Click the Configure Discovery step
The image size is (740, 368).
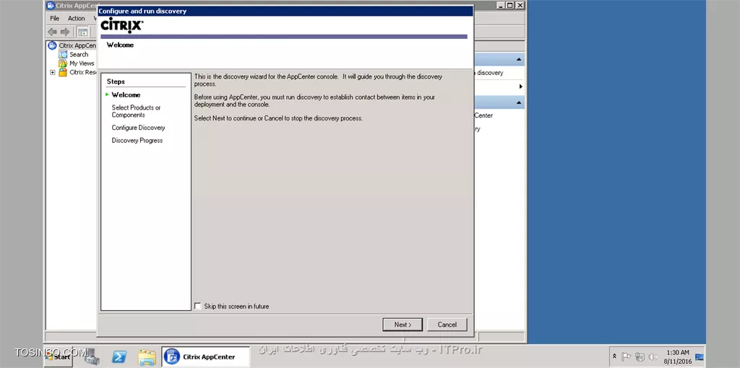point(138,128)
